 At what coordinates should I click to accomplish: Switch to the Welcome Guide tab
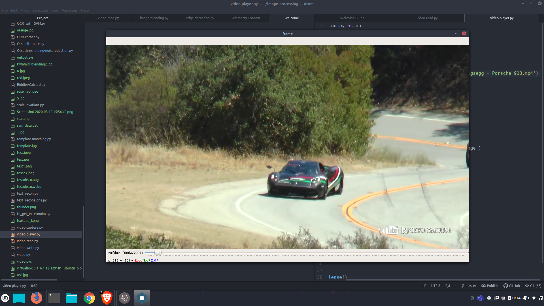tap(352, 18)
